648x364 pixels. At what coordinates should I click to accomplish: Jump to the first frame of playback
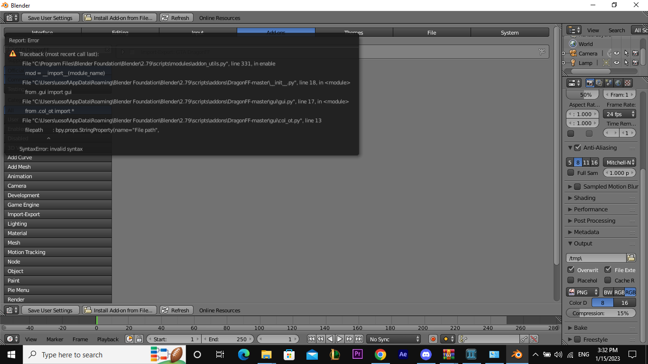click(312, 338)
